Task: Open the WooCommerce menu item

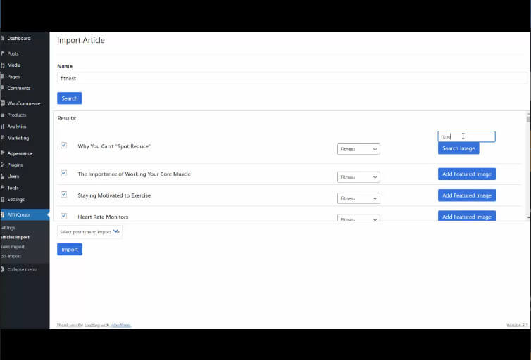Action: (24, 103)
